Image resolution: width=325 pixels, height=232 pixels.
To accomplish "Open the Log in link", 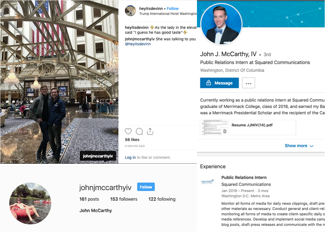I will pos(130,157).
